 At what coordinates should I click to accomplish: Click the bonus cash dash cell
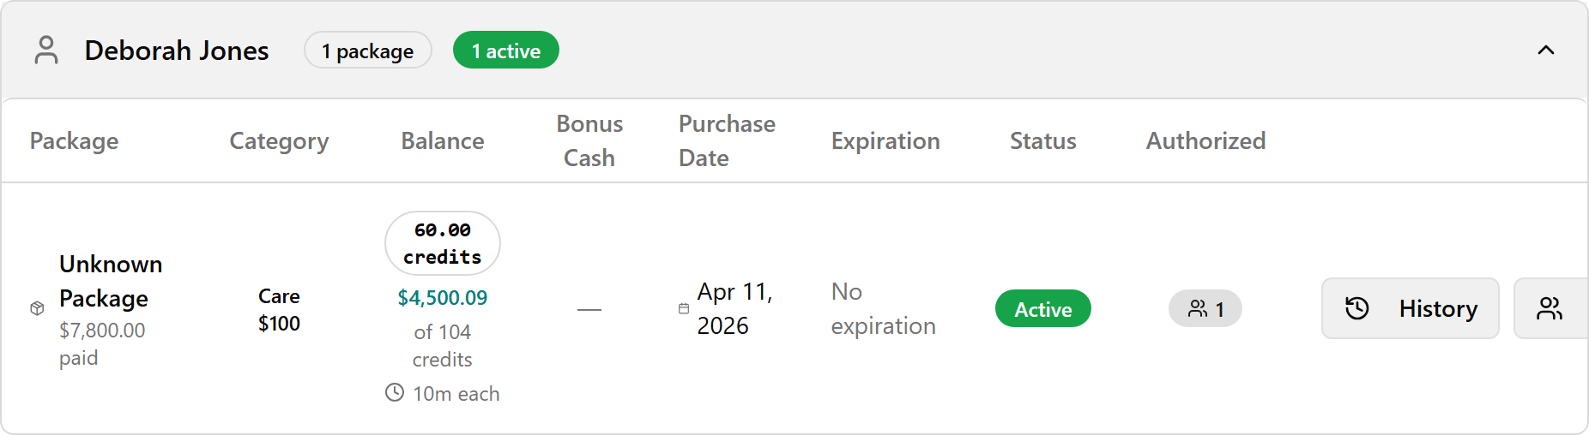pos(589,309)
